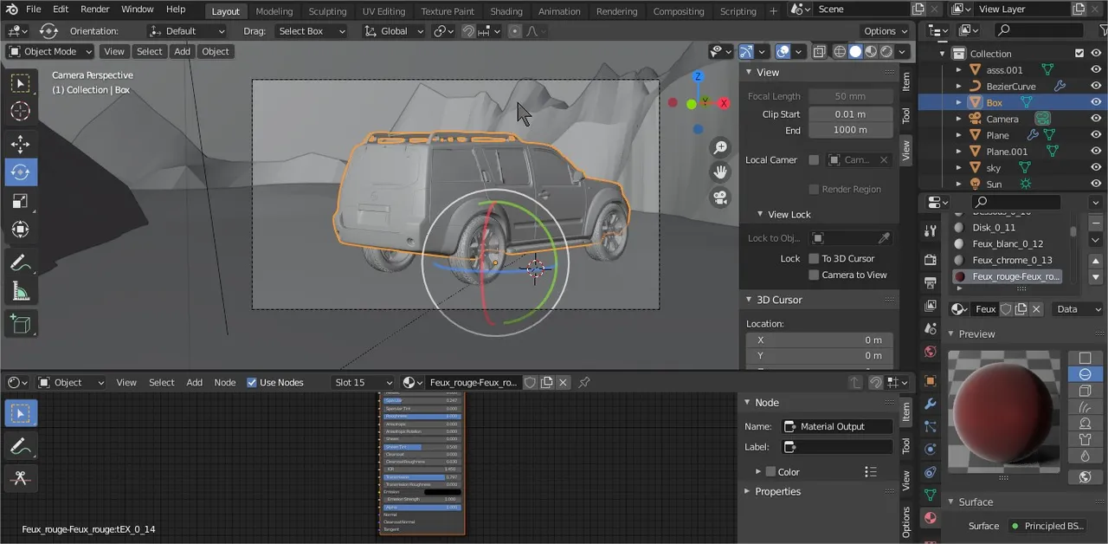Click the Emission color swatch in node
Image resolution: width=1108 pixels, height=544 pixels.
pos(442,492)
